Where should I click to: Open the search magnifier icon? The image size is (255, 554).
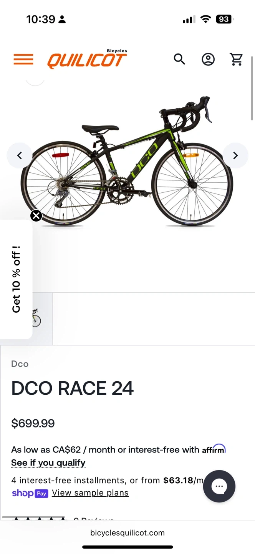179,59
